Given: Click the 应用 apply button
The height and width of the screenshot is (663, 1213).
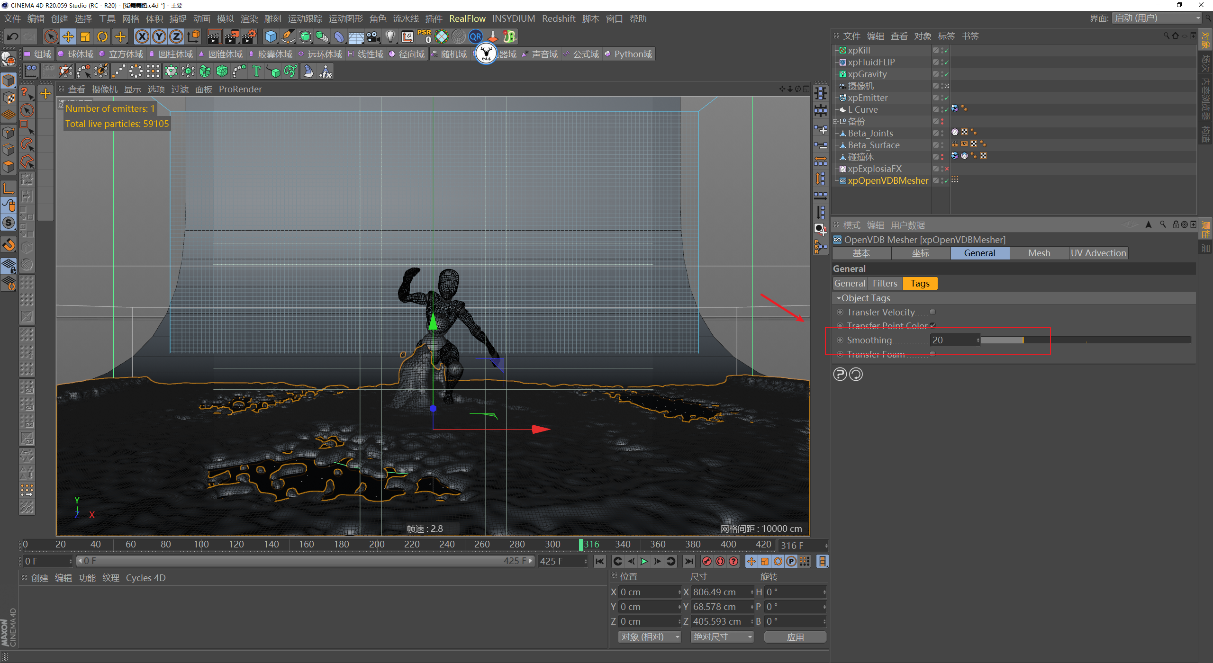Looking at the screenshot, I should click(795, 637).
